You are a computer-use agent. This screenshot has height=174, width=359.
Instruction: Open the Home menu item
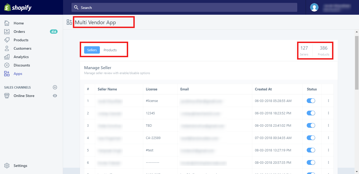pos(19,23)
